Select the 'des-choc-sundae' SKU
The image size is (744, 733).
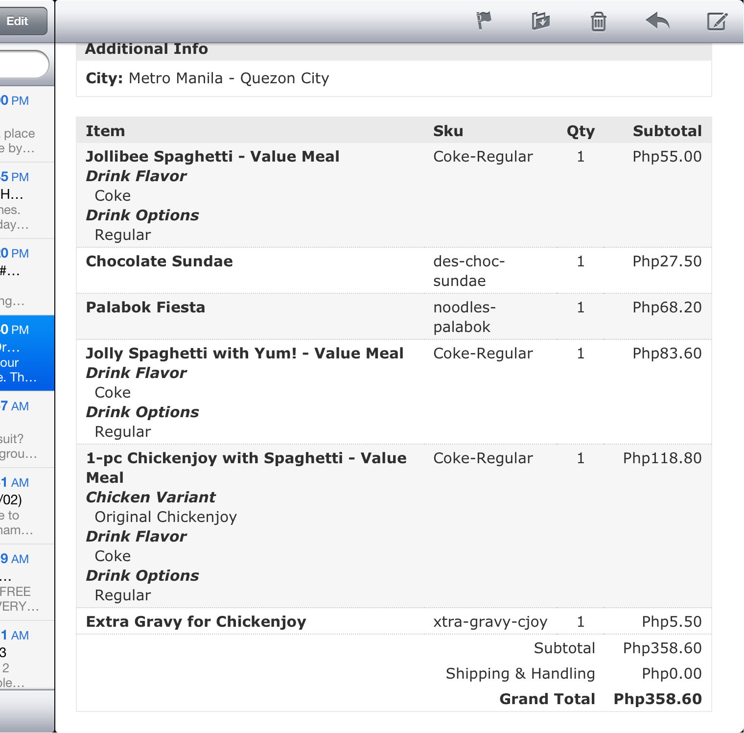[x=469, y=271]
